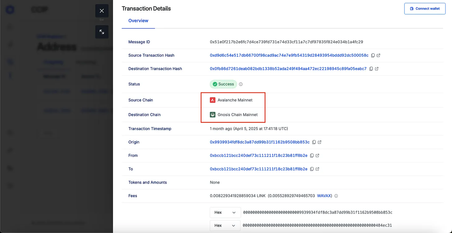This screenshot has height=233, width=452.
Task: Expand the details panel to full screen
Action: tap(102, 32)
